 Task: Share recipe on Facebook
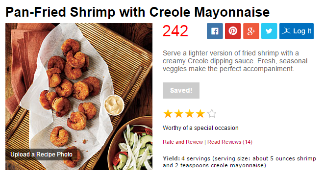[x=215, y=31]
